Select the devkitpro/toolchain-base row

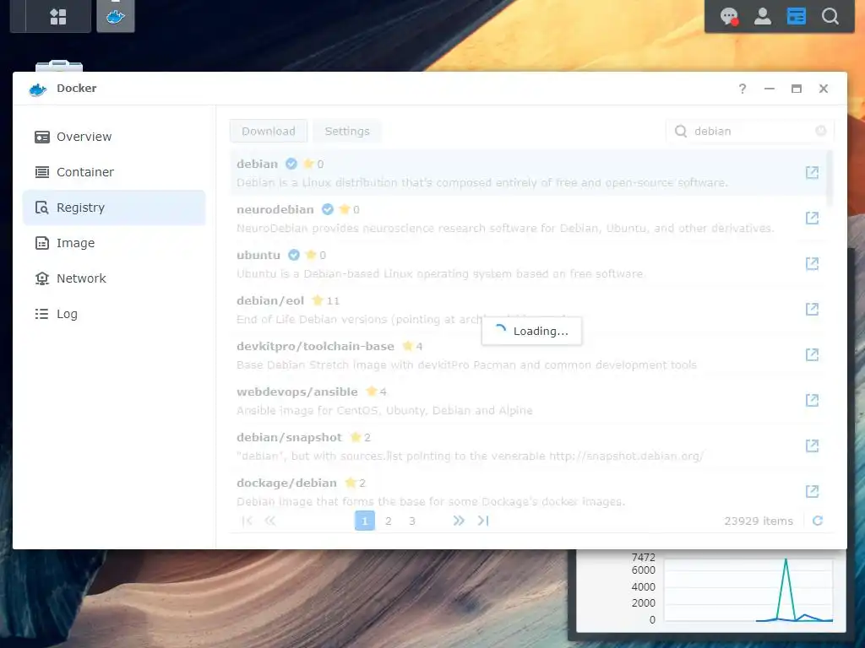point(528,355)
